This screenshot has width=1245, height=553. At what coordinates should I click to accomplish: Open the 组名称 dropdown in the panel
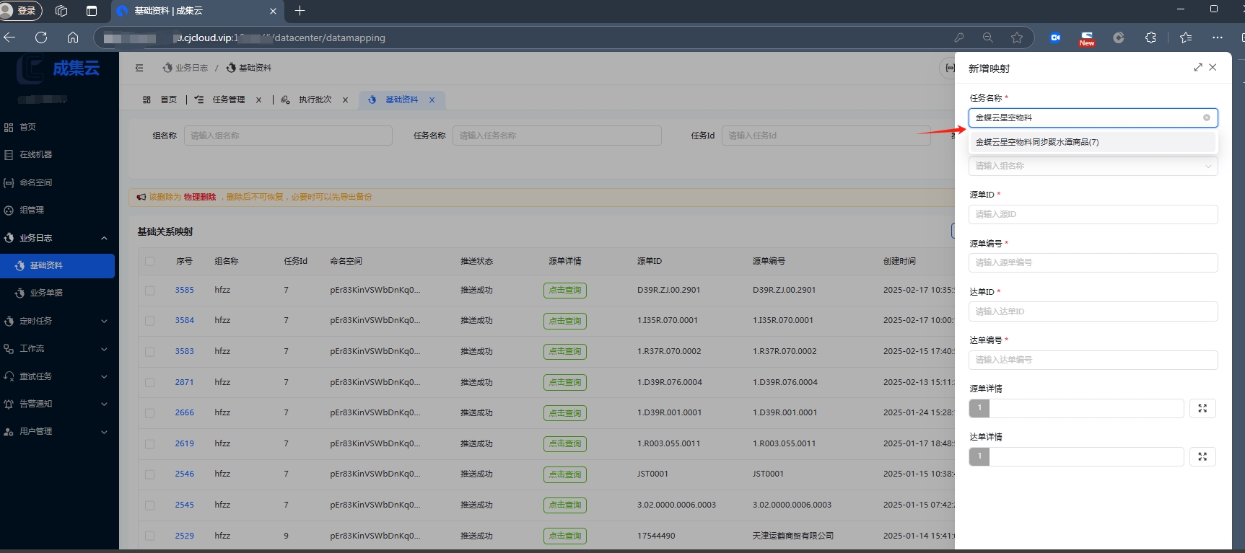coord(1093,166)
